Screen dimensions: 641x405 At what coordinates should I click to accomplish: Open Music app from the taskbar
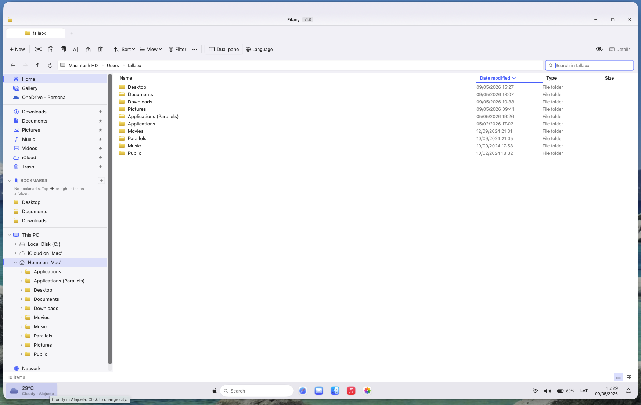pyautogui.click(x=351, y=391)
